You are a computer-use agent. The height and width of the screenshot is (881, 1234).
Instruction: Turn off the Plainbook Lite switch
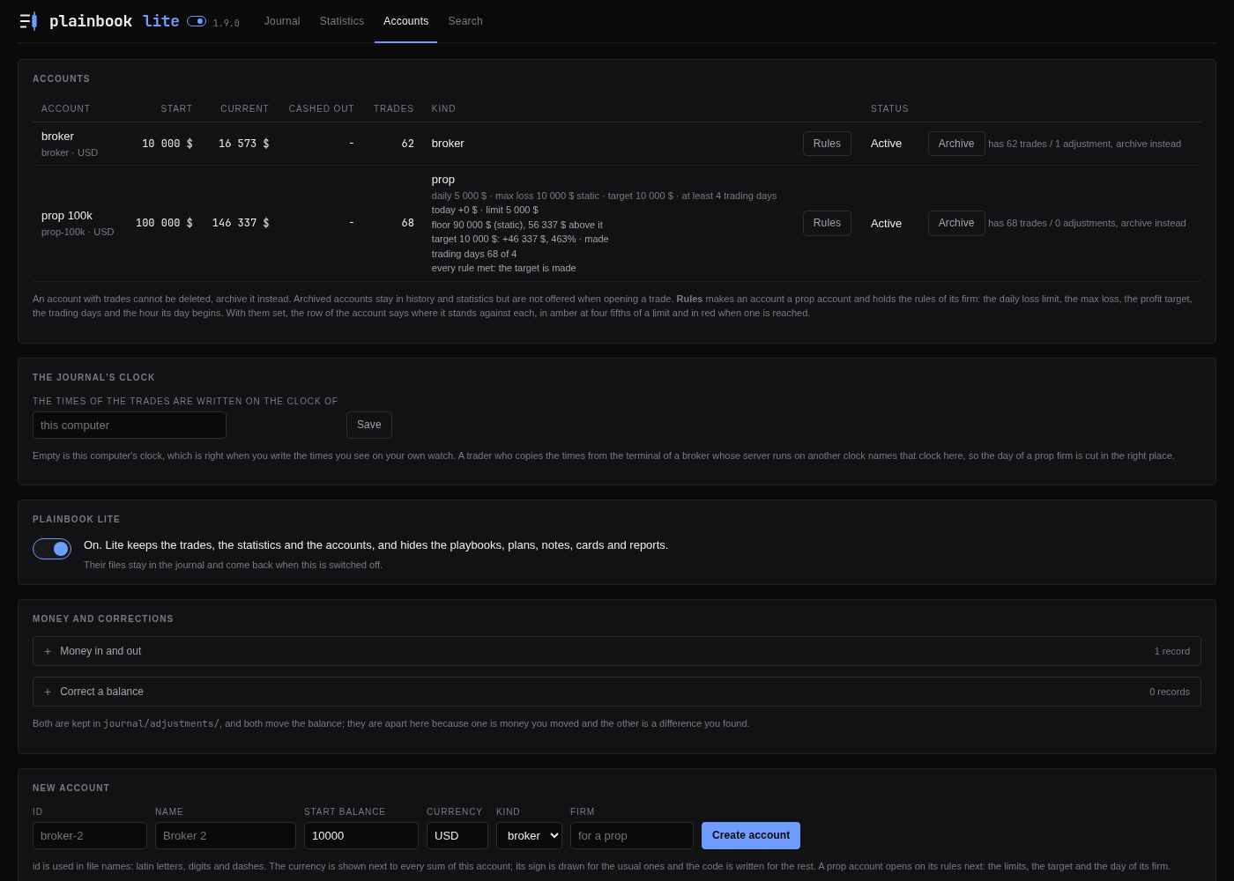(x=52, y=549)
